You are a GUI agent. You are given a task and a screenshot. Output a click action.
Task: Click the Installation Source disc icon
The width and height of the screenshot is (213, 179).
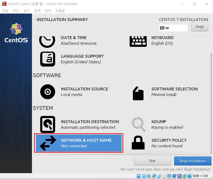48,92
